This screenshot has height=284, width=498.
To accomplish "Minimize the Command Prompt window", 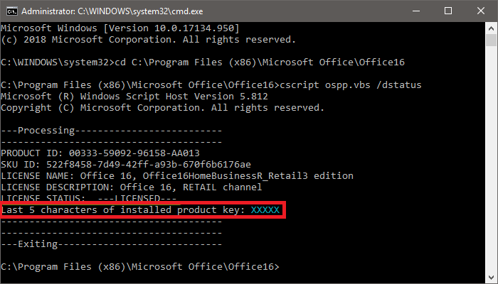I will 415,11.
